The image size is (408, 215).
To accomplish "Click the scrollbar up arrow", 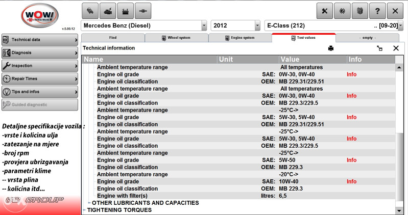I will (x=399, y=68).
